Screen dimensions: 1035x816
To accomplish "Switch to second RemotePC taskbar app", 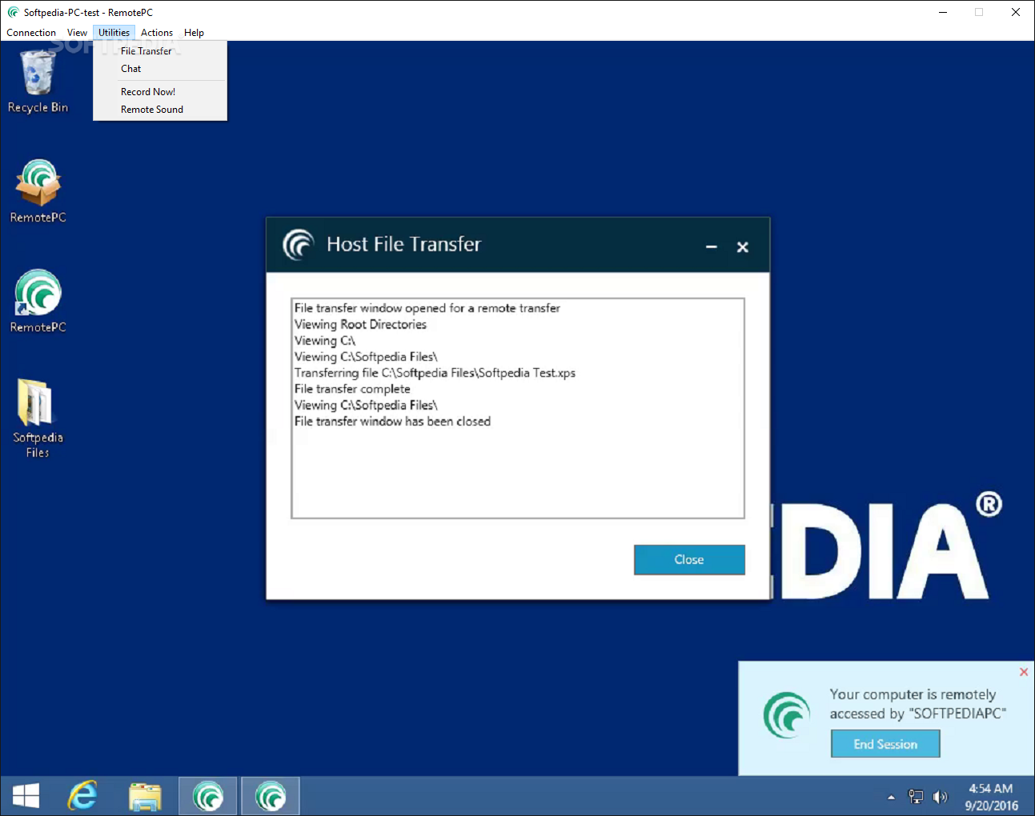I will pyautogui.click(x=271, y=796).
